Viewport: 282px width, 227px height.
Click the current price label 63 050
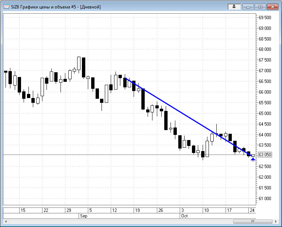[265, 155]
